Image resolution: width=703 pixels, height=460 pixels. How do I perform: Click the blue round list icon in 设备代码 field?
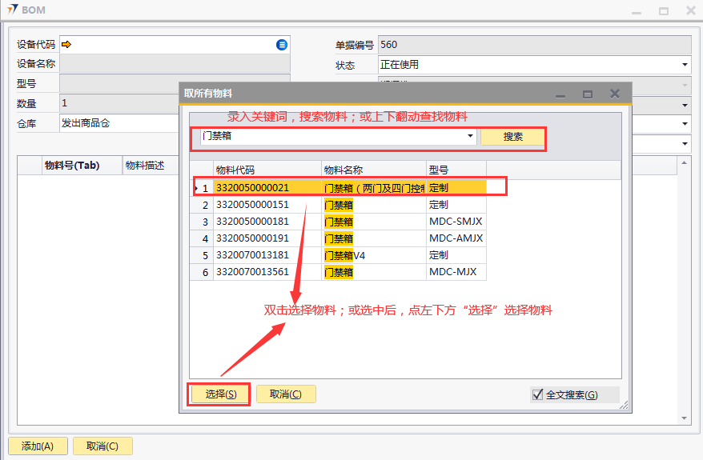tap(282, 45)
